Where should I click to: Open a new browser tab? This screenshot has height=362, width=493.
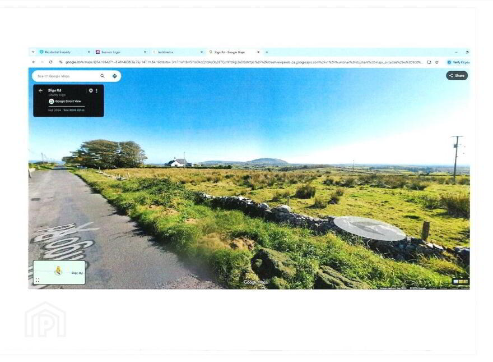click(x=267, y=52)
